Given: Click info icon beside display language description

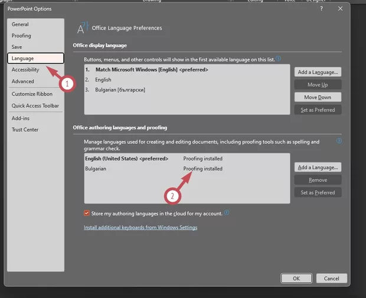Looking at the screenshot, I should [x=278, y=59].
